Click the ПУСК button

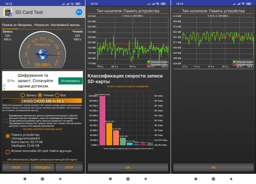(x=16, y=167)
